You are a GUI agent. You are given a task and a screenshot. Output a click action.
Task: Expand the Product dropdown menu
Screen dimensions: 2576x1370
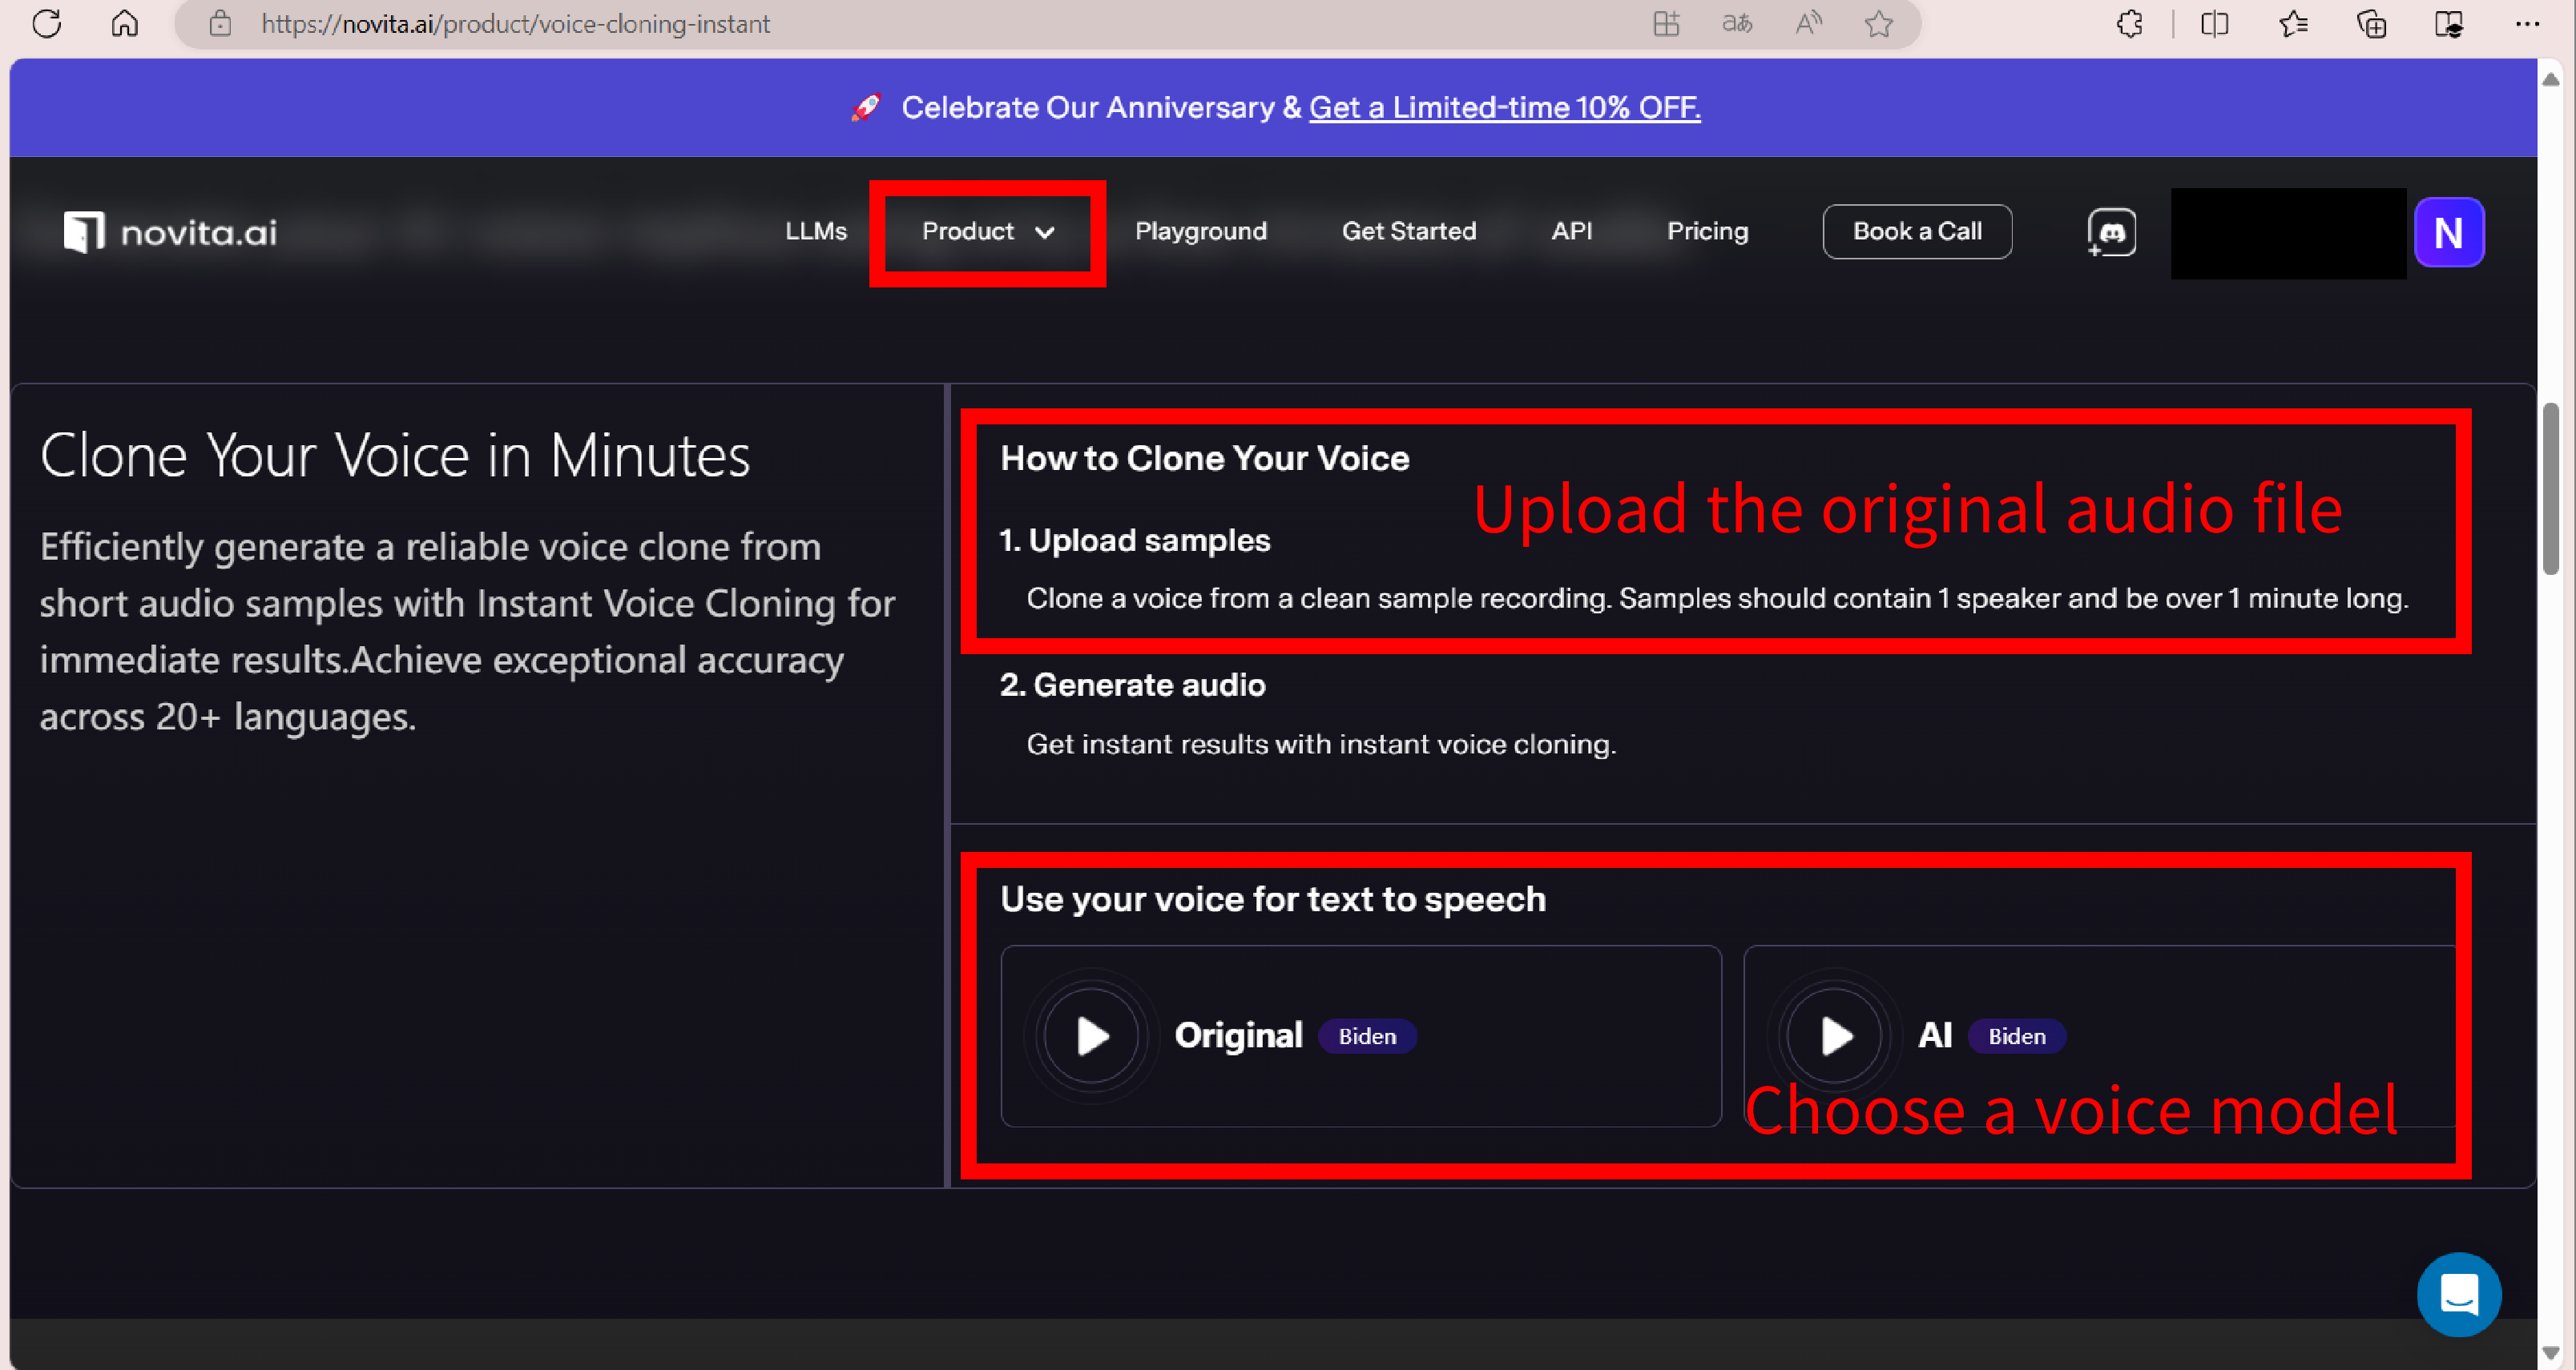pyautogui.click(x=987, y=232)
